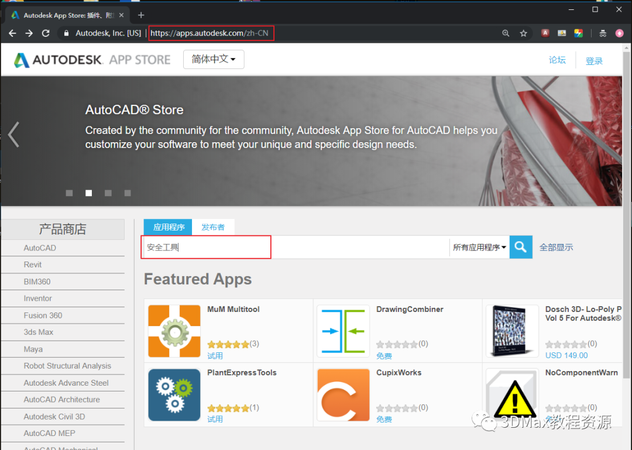Open the CupixWorks orange icon
The width and height of the screenshot is (632, 450).
(343, 395)
